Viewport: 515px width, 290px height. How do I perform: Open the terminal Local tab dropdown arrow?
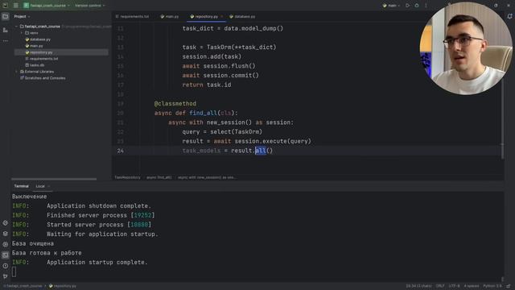(48, 186)
